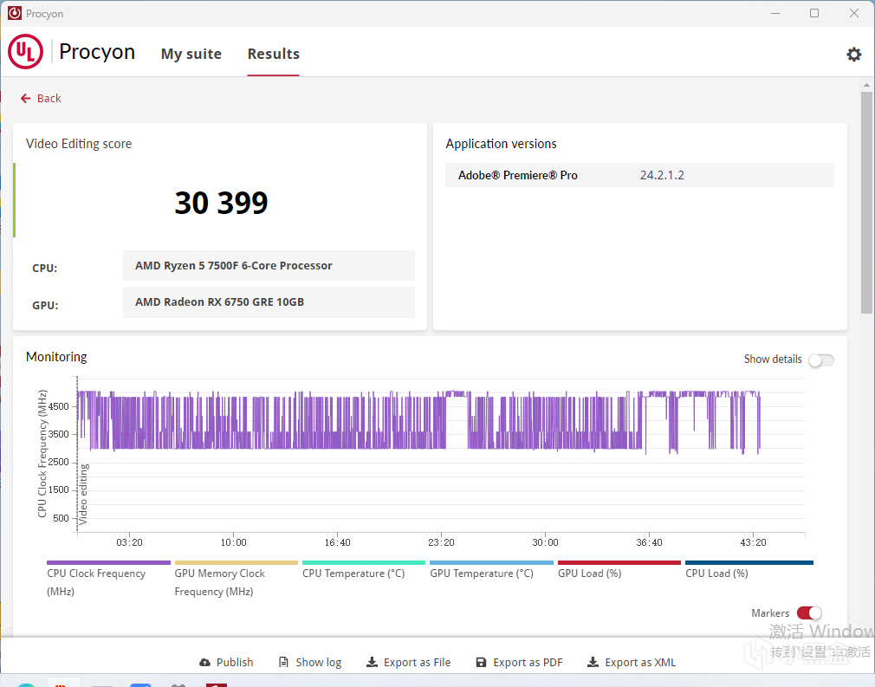The height and width of the screenshot is (687, 875).
Task: Click the CPU Temperature (°C) legend label
Action: point(353,574)
